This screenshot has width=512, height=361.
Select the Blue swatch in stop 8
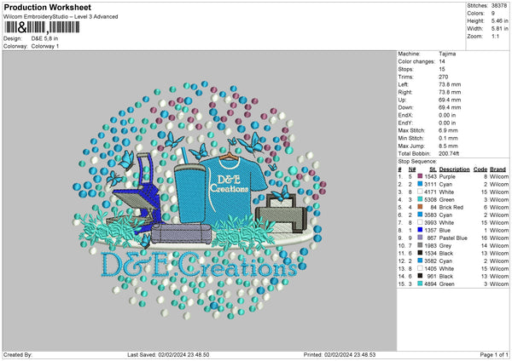pos(420,230)
